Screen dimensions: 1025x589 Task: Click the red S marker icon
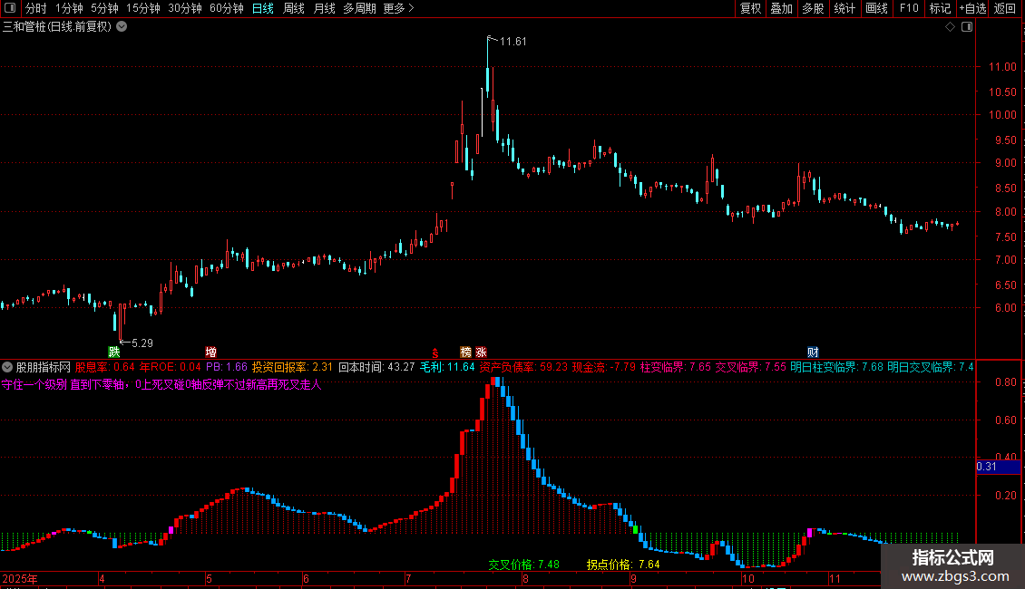(x=434, y=352)
